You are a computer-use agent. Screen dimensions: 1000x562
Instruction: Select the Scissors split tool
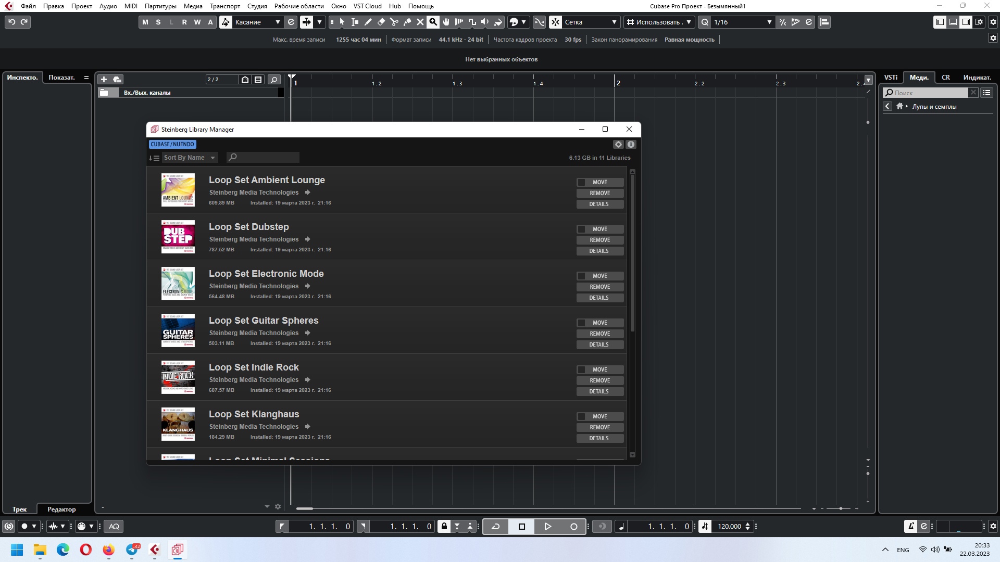(394, 22)
